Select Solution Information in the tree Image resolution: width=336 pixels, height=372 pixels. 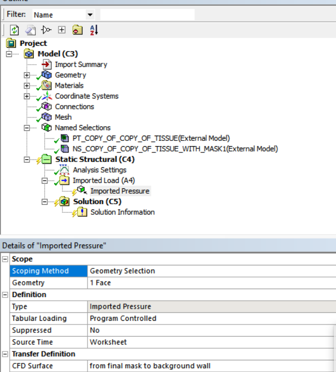click(122, 212)
